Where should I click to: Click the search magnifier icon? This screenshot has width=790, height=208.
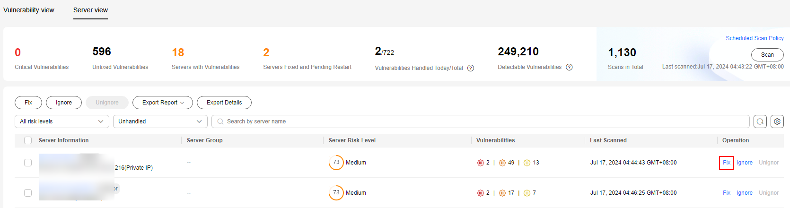[x=220, y=121]
